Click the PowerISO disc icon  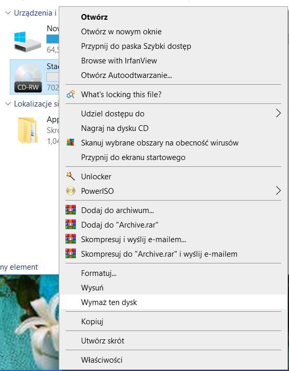coord(71,191)
